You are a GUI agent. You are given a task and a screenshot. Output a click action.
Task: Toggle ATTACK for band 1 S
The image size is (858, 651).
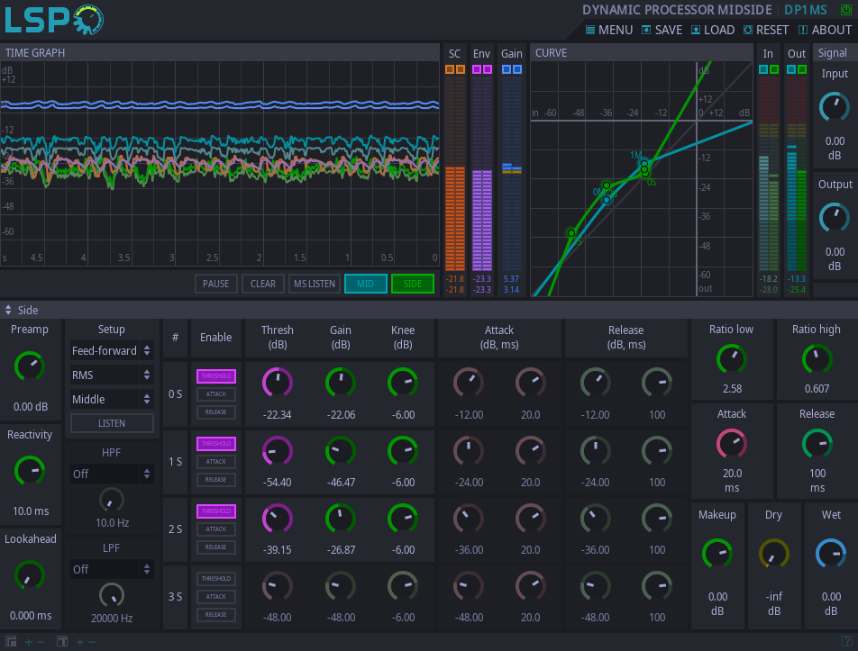tap(216, 462)
